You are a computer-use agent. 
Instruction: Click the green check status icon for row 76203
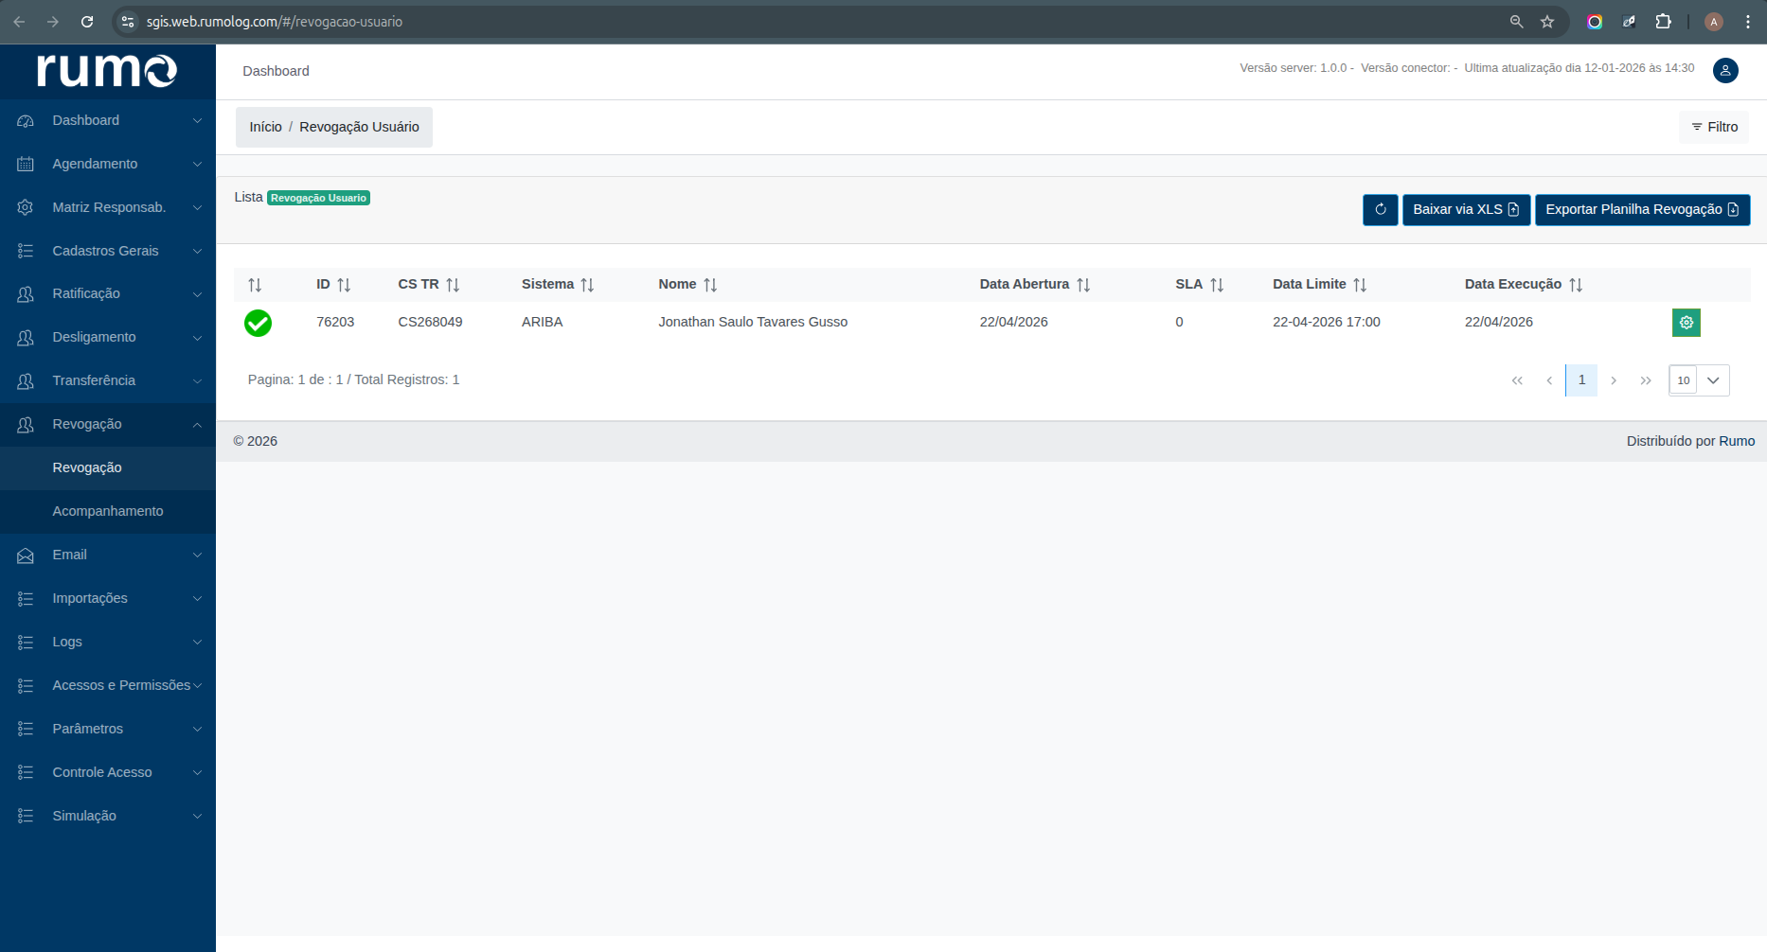258,324
